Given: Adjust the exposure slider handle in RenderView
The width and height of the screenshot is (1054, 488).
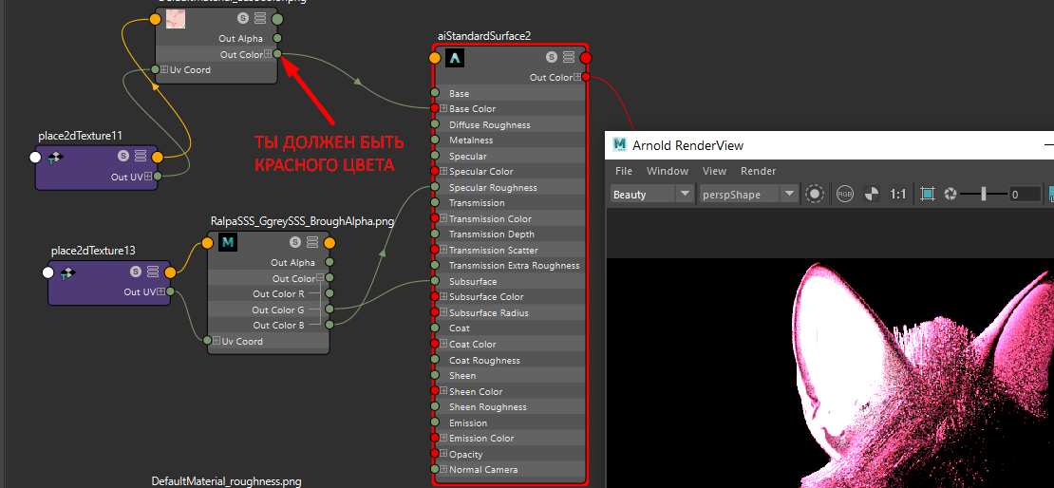Looking at the screenshot, I should click(984, 195).
